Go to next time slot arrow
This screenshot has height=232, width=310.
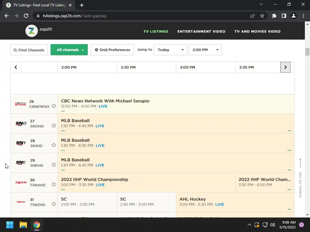[285, 67]
